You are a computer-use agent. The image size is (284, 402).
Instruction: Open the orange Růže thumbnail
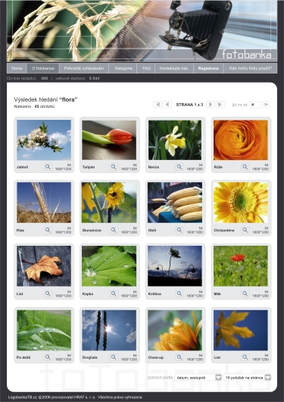point(241,140)
